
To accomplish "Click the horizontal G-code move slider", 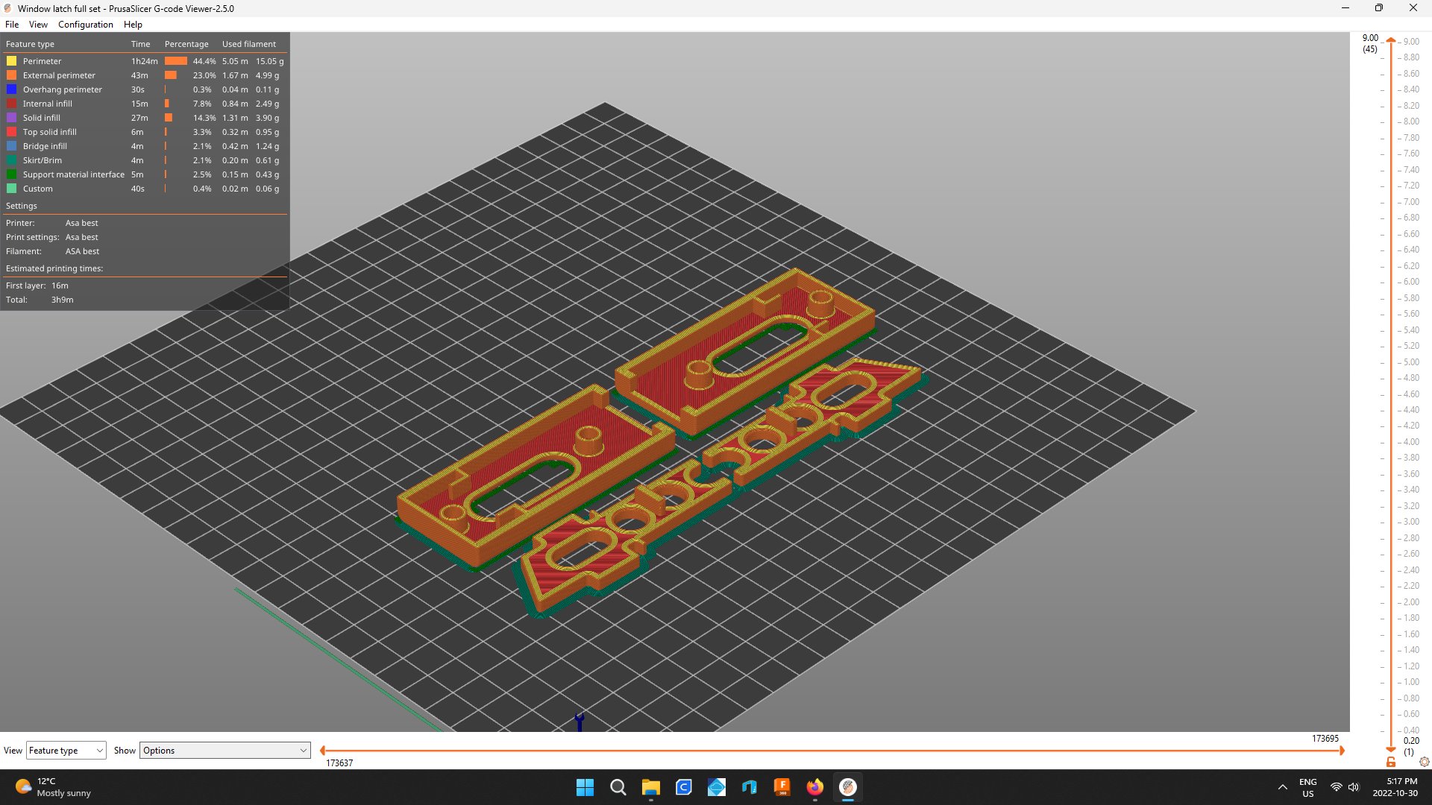I will (x=820, y=750).
